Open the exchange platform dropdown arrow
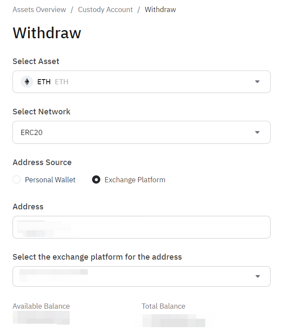Viewport: 284px width, 328px height. (x=257, y=276)
